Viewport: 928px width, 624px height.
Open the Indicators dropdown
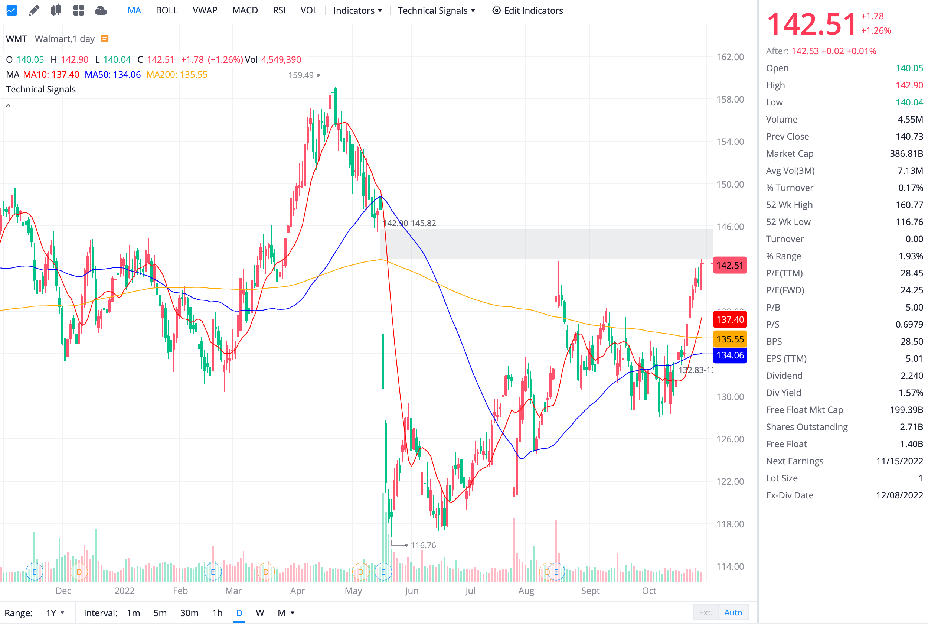[x=357, y=10]
